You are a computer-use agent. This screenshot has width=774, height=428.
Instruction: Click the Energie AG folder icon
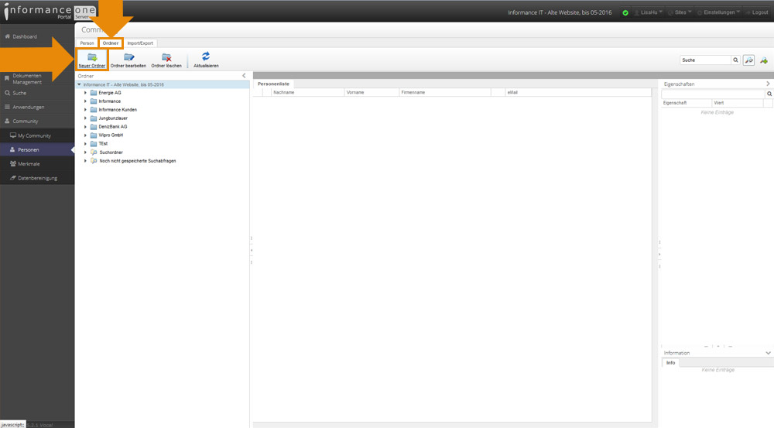click(x=94, y=93)
